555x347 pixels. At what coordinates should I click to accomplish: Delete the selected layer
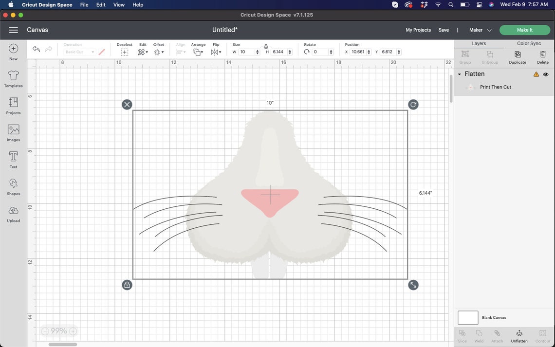[543, 57]
